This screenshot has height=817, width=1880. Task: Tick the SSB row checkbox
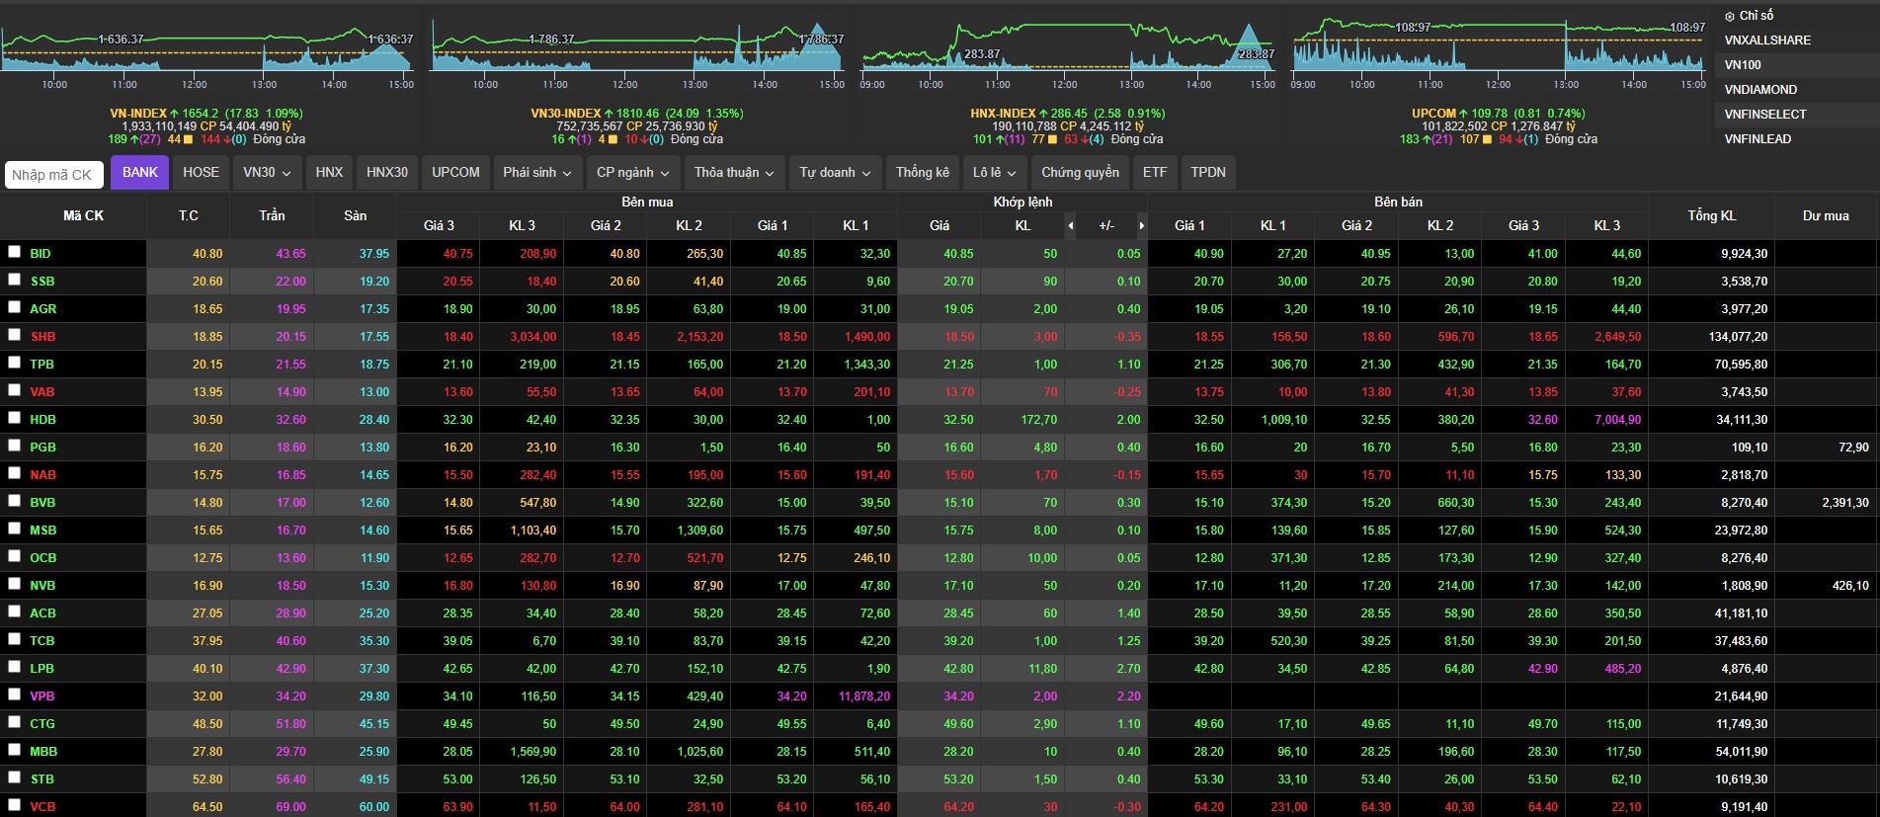point(14,280)
